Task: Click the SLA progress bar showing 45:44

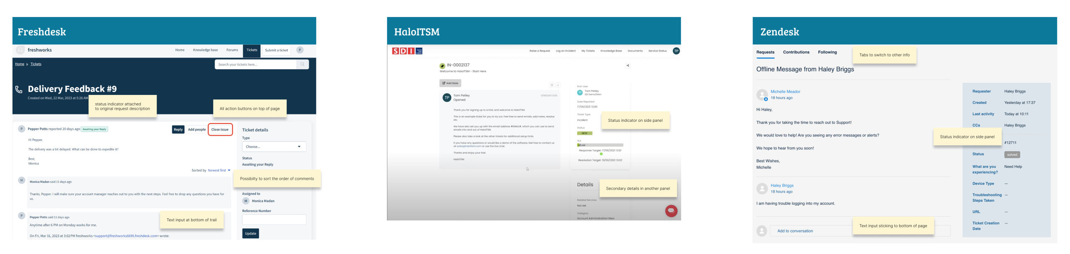Action: pyautogui.click(x=600, y=145)
